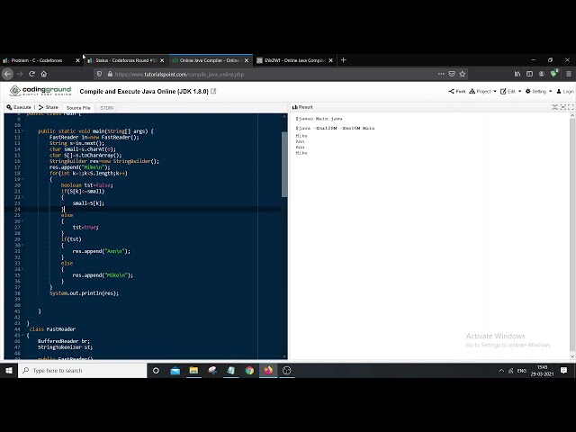The image size is (576, 432).
Task: Click the $javac Main.java output line
Action: [x=319, y=119]
